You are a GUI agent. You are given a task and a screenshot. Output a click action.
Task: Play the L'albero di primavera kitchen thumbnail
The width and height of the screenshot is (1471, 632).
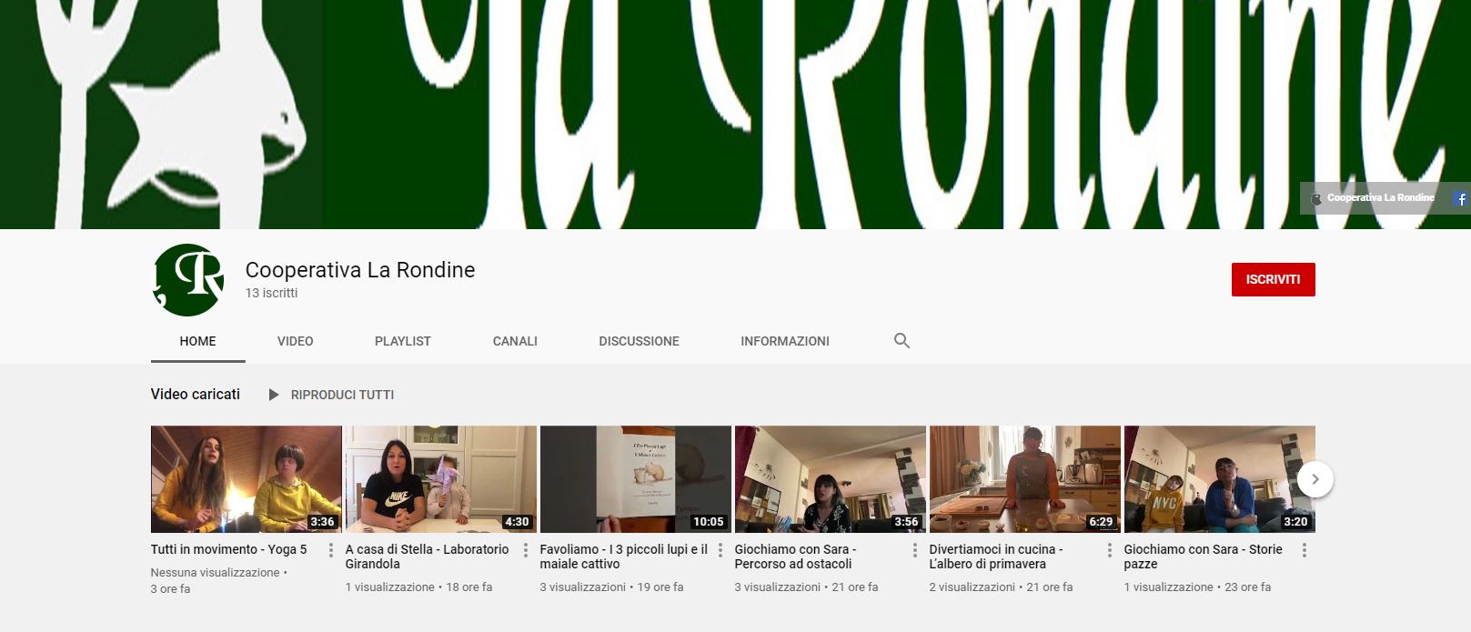point(1025,479)
